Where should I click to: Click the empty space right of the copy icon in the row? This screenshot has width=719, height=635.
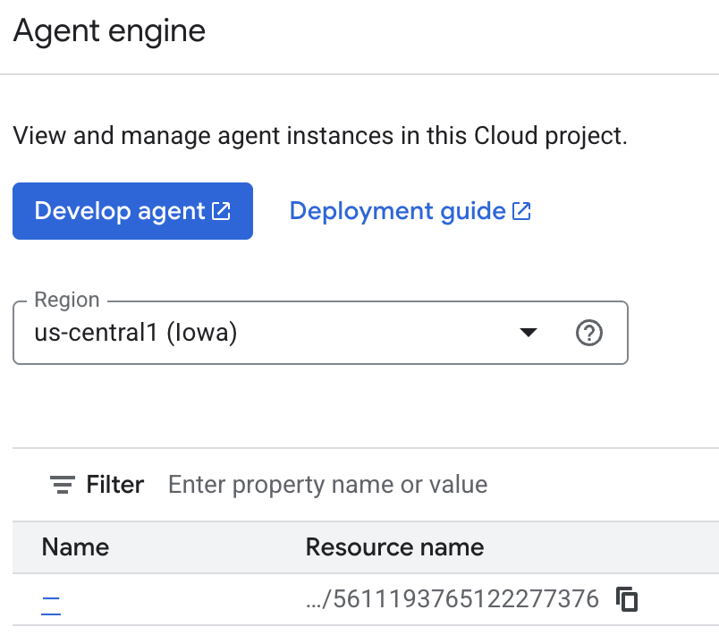[x=680, y=599]
